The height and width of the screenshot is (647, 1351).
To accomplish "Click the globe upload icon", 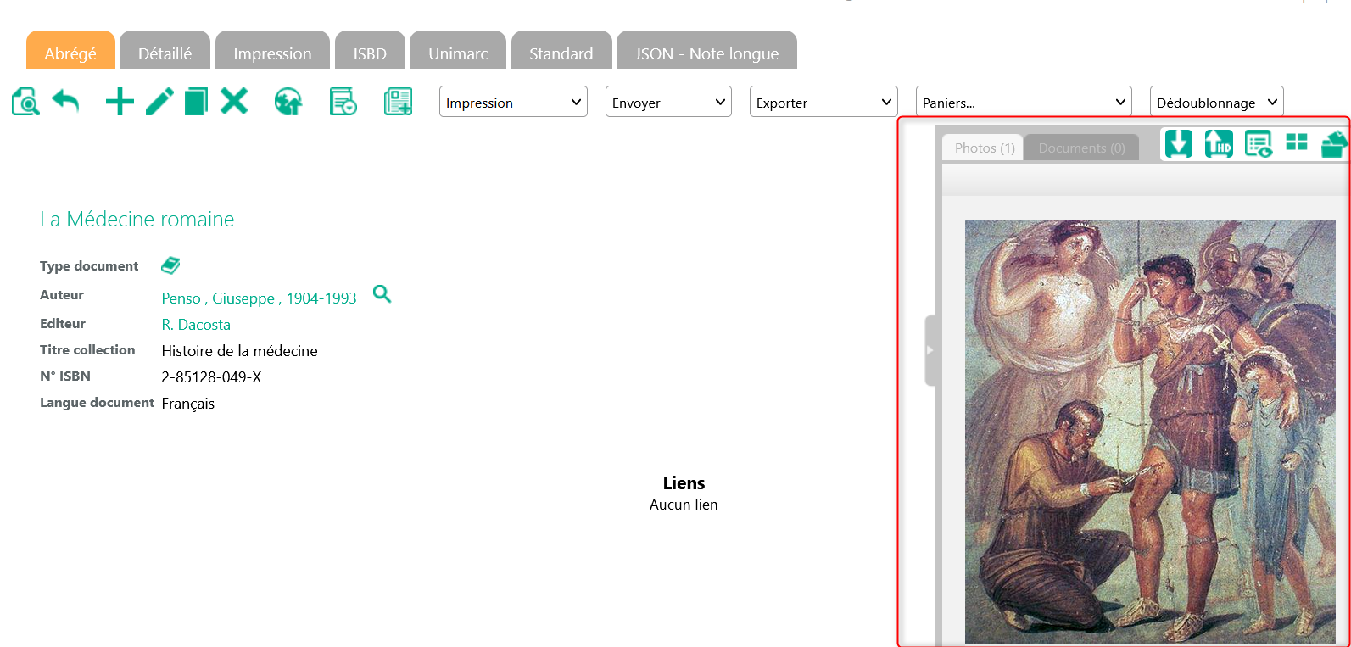I will tap(288, 102).
